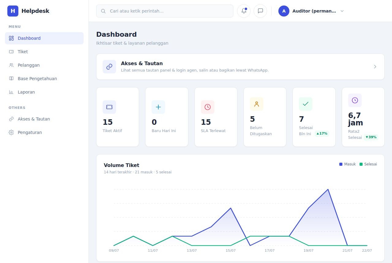The height and width of the screenshot is (263, 392).
Task: Click the 19/07 axis label
Action: point(308,250)
